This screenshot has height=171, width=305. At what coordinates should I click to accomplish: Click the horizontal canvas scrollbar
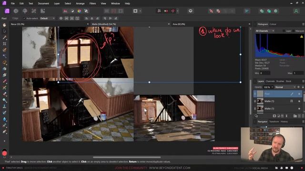coord(127,157)
